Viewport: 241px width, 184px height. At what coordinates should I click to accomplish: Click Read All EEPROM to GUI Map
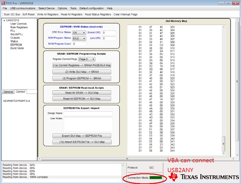(x=82, y=99)
